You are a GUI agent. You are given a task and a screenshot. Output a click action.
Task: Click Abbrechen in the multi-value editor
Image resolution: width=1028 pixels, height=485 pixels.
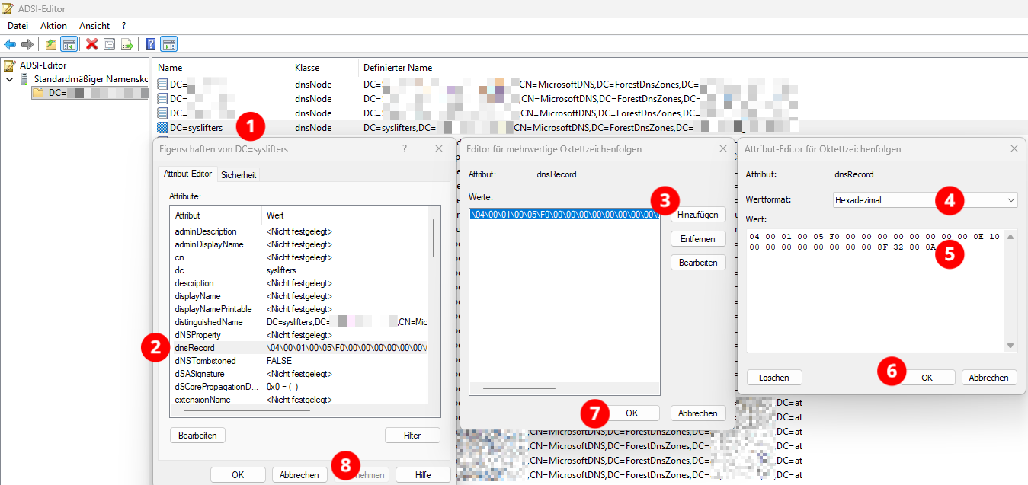(x=698, y=413)
